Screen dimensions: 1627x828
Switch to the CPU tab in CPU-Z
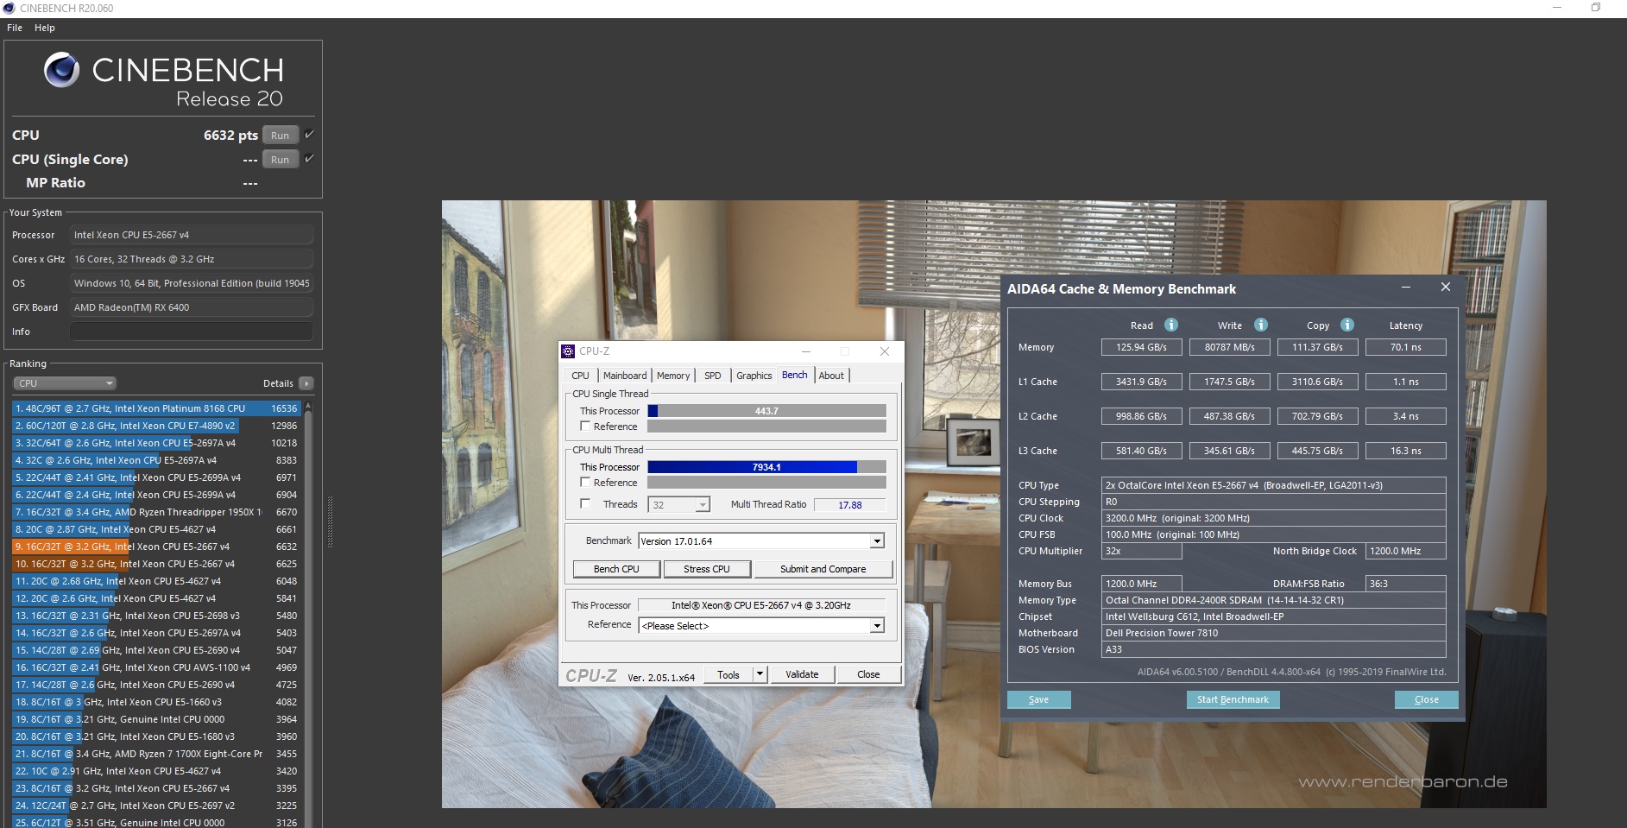(x=580, y=376)
